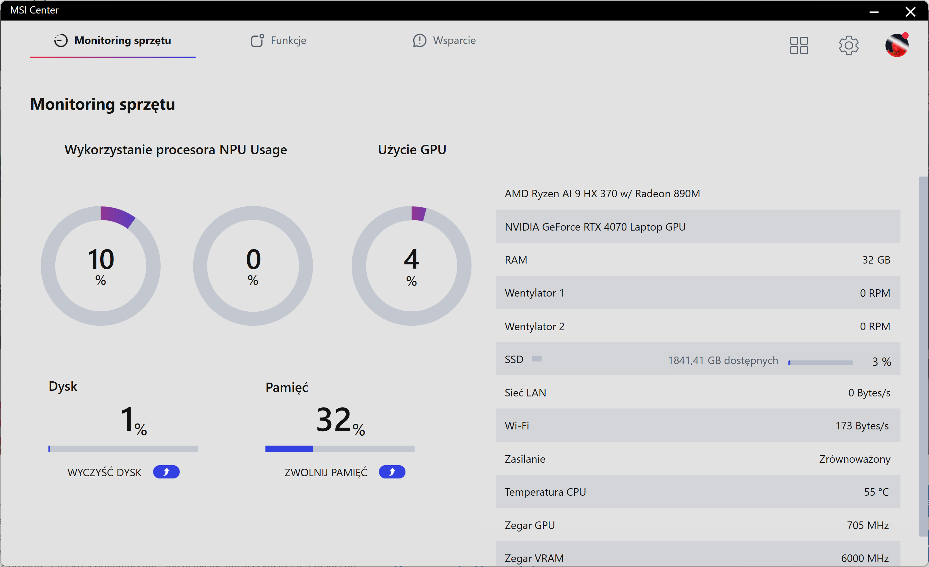Click the SSD capacity progress bar
The image size is (929, 567).
(x=821, y=363)
